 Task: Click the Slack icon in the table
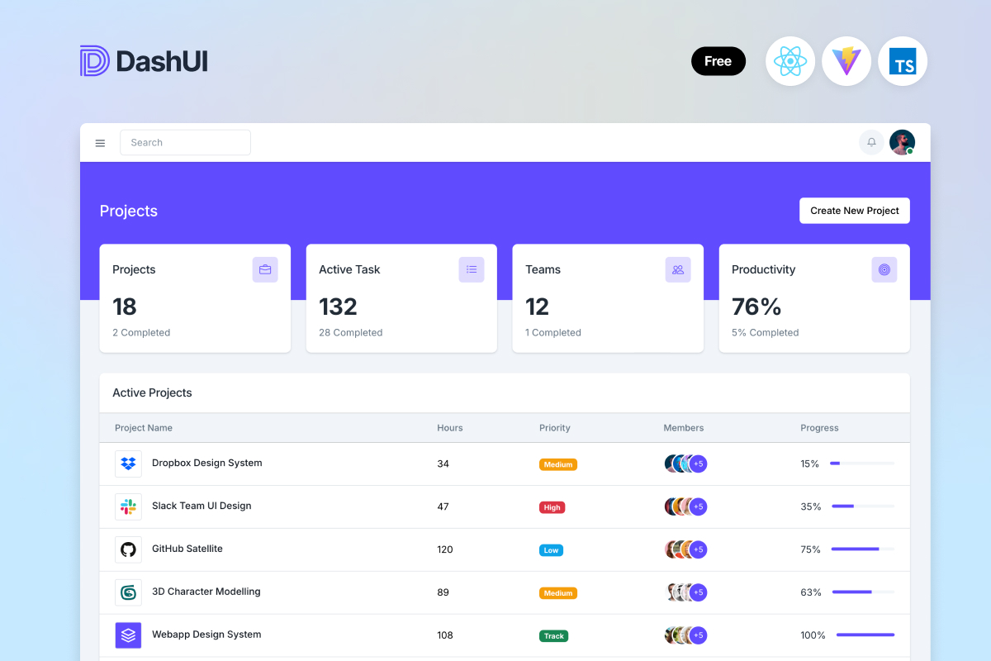click(x=128, y=506)
